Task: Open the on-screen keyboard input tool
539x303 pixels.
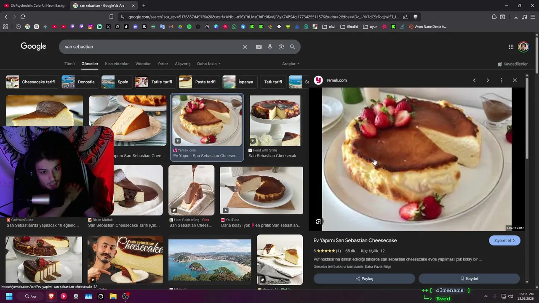Action: tap(259, 47)
